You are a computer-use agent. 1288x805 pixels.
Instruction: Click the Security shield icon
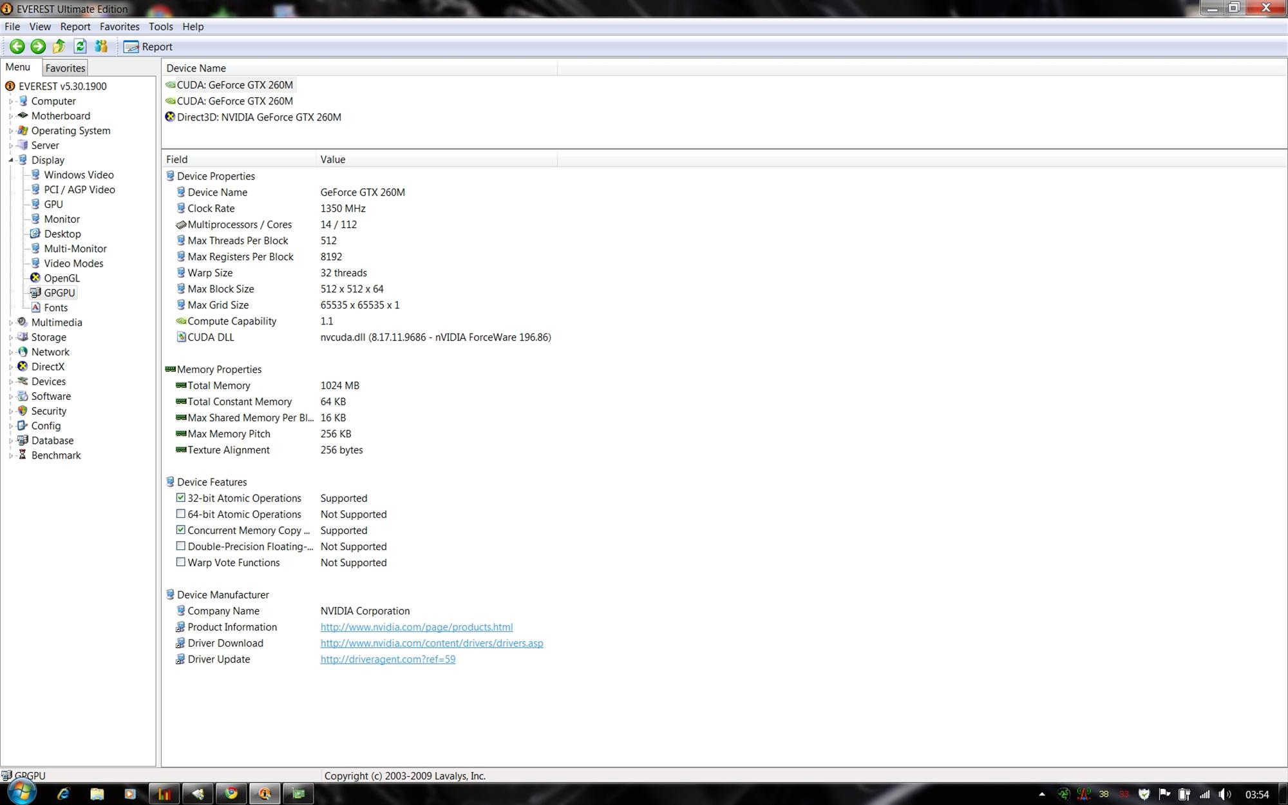23,411
